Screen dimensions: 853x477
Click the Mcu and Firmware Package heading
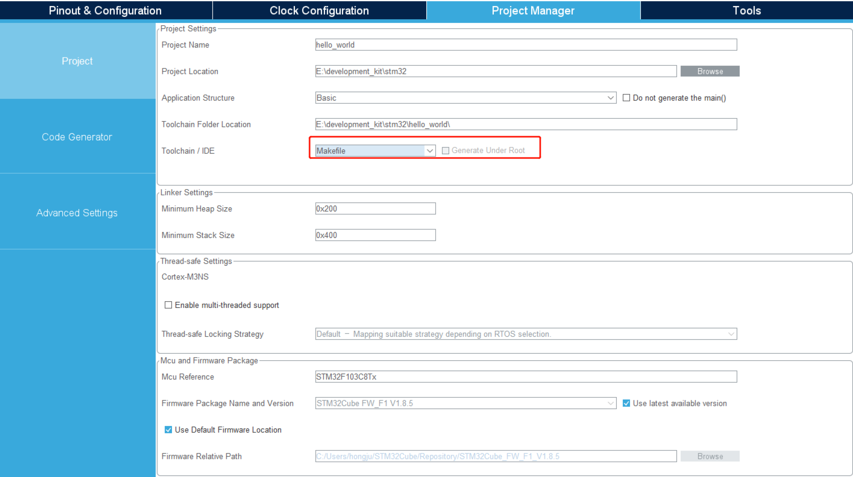[x=209, y=361]
